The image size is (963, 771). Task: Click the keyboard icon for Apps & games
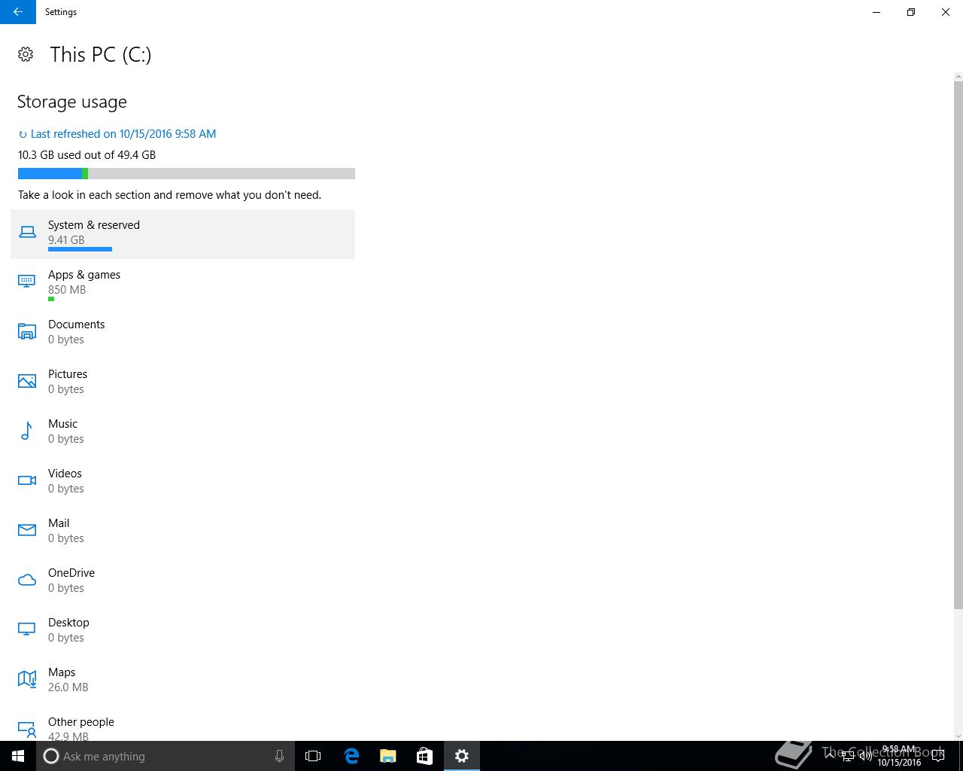pos(27,282)
